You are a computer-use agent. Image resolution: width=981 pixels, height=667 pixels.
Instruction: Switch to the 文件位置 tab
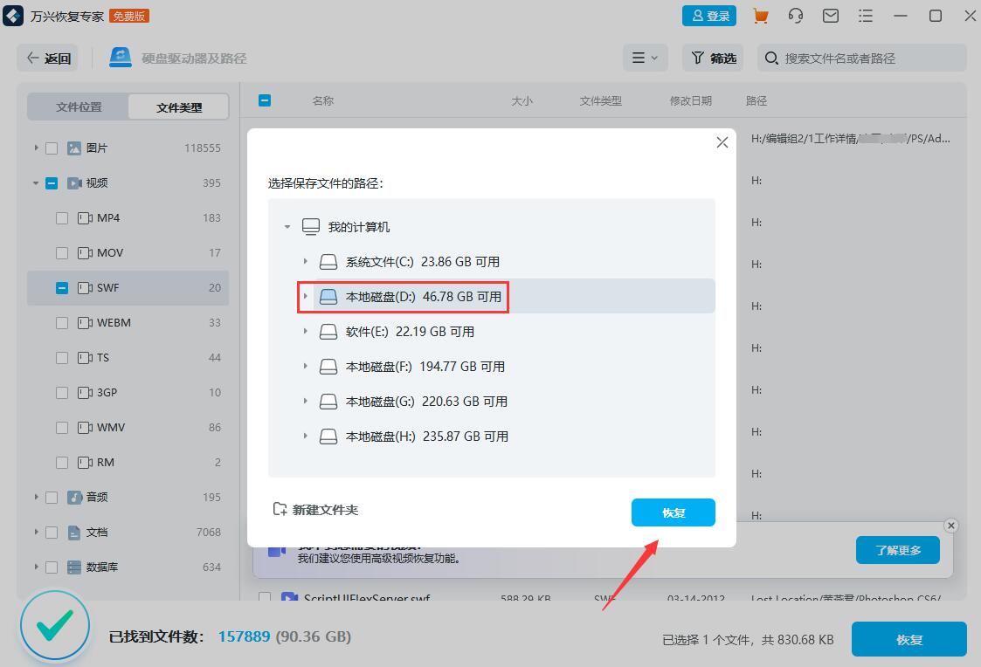click(x=77, y=106)
